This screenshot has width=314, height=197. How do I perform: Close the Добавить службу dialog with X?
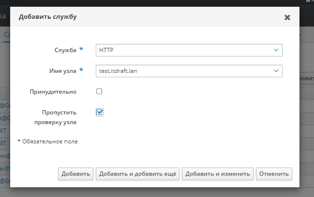click(x=287, y=17)
